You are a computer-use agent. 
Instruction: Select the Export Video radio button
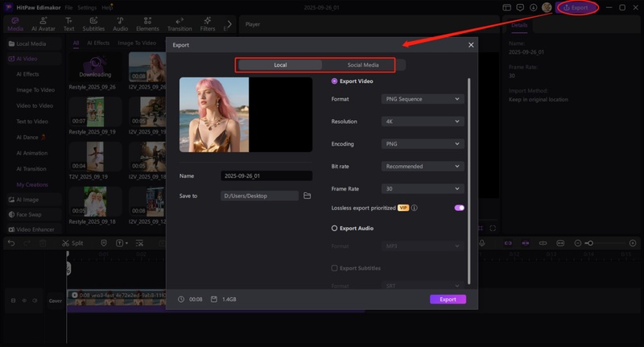click(335, 81)
